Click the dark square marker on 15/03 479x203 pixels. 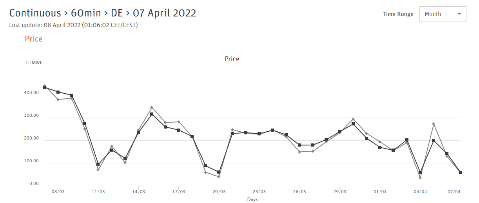pos(152,114)
